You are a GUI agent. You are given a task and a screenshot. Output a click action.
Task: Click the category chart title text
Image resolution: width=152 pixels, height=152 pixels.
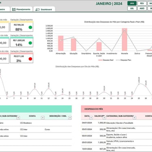(x=114, y=22)
